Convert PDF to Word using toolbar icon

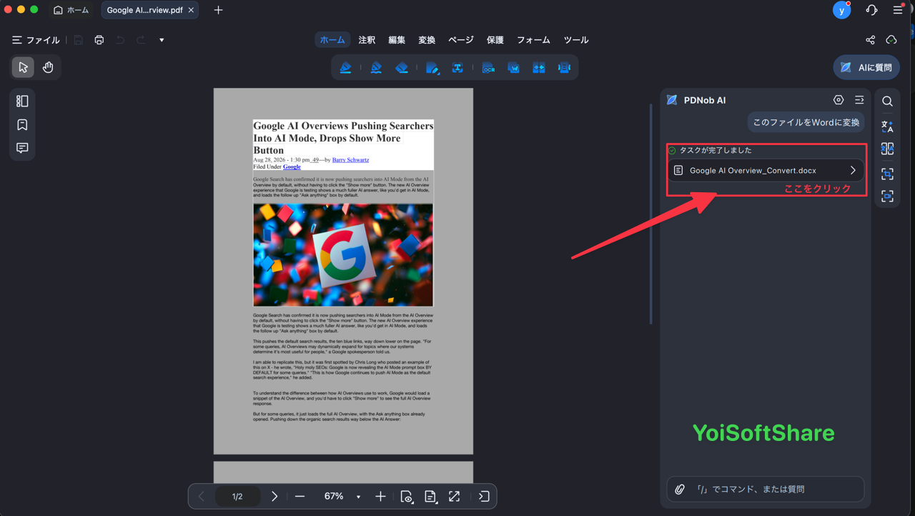click(x=513, y=68)
